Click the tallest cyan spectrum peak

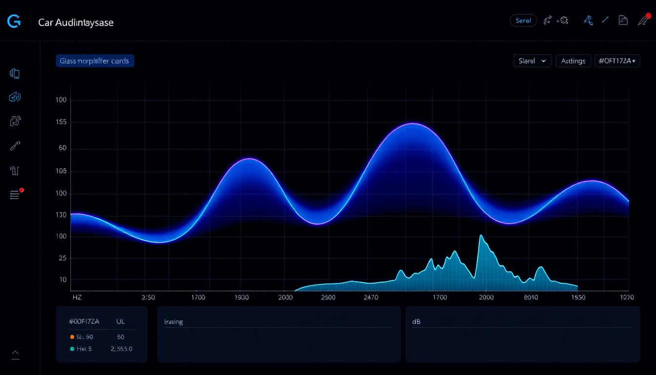481,237
